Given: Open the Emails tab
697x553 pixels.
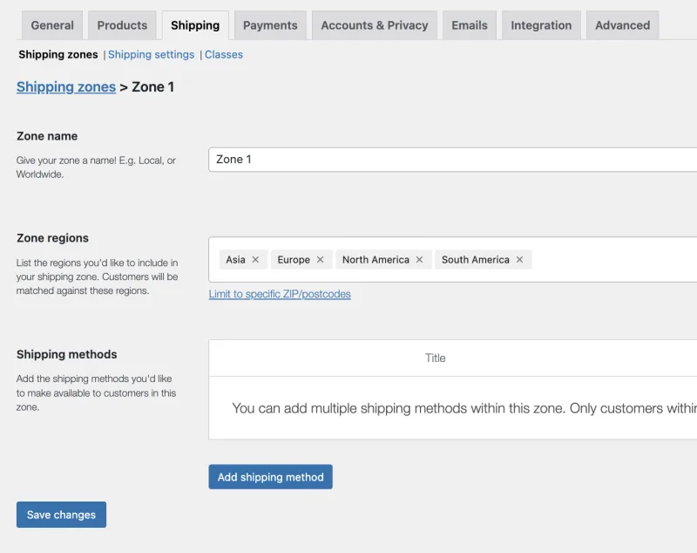Looking at the screenshot, I should tap(470, 25).
